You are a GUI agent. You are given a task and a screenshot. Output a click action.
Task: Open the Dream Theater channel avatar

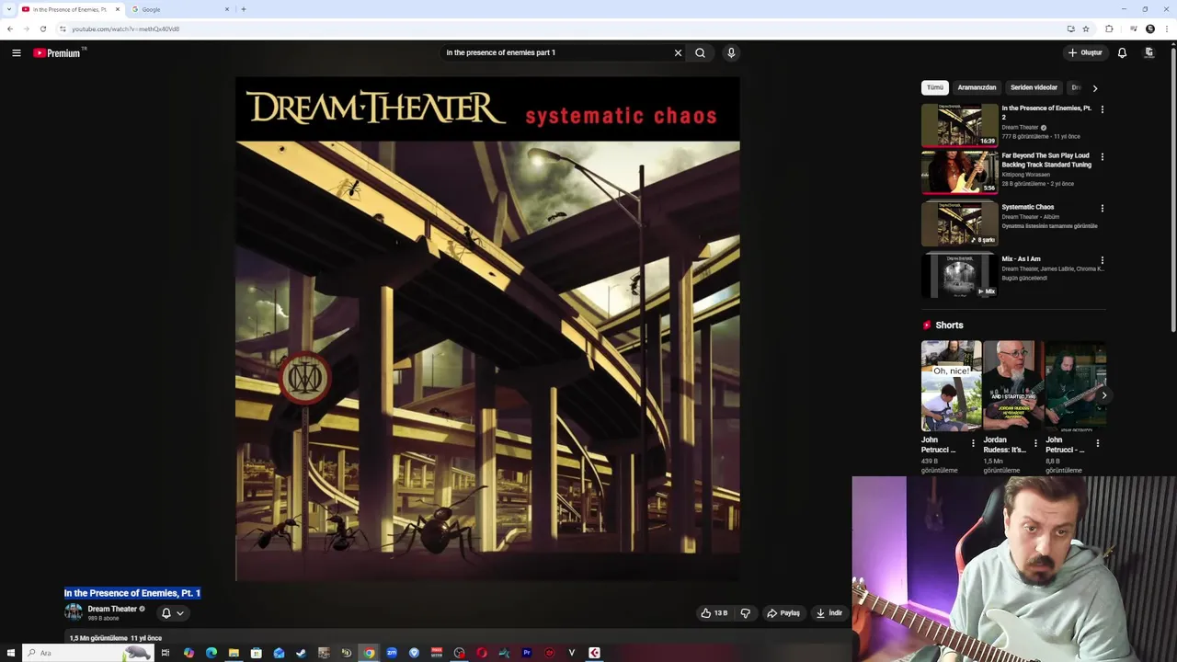pyautogui.click(x=74, y=612)
